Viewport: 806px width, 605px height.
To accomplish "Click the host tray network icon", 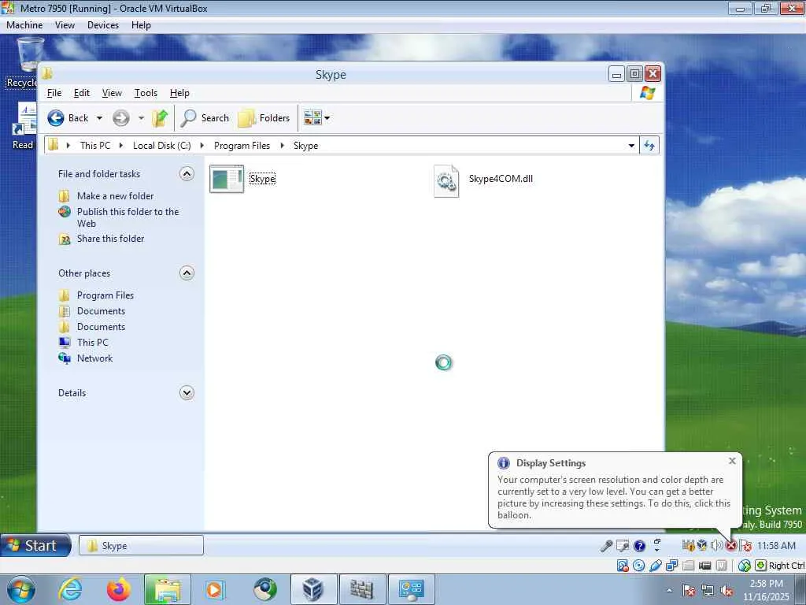I will tap(708, 591).
